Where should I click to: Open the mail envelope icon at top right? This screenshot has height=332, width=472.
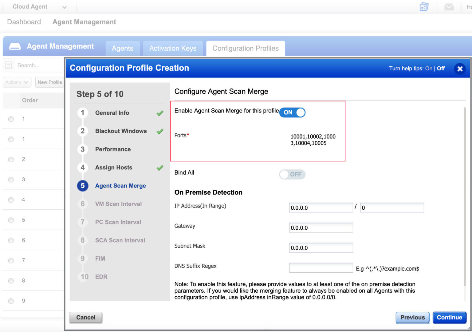(449, 6)
